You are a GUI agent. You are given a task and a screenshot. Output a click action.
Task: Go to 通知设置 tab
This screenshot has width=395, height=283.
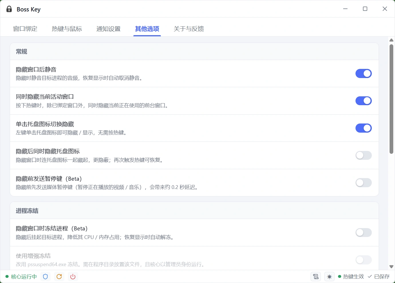[108, 29]
